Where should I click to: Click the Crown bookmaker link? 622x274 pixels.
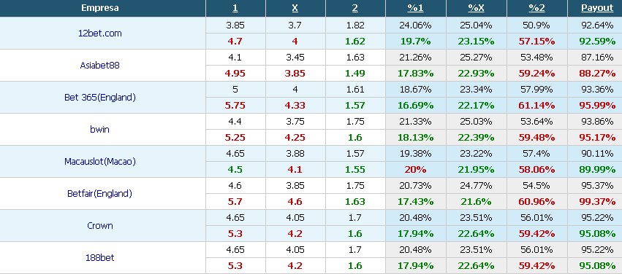click(100, 225)
